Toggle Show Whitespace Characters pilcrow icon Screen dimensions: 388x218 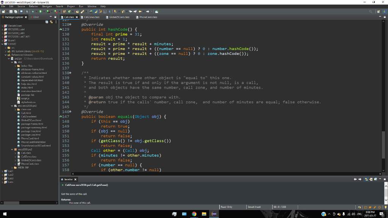[x=110, y=11]
